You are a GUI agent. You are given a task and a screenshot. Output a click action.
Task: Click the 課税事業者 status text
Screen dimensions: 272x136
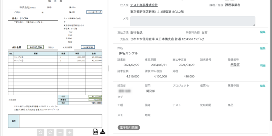pyautogui.click(x=233, y=5)
